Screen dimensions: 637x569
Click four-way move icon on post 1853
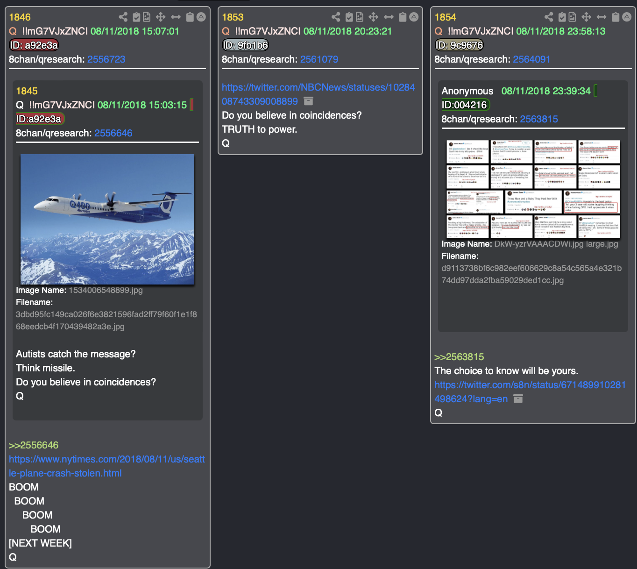374,17
